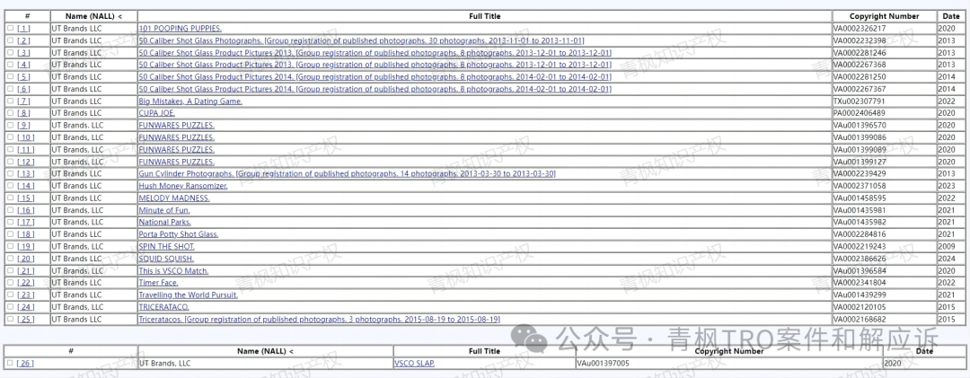
Task: Open Travelling the World Pursuit title
Action: (x=188, y=294)
